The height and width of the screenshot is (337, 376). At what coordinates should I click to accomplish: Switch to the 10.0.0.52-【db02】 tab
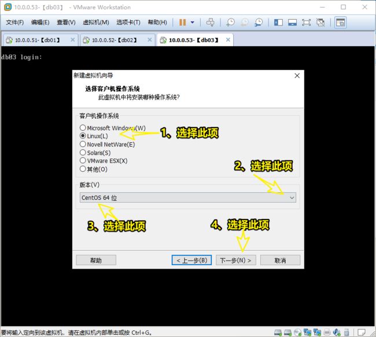[117, 40]
